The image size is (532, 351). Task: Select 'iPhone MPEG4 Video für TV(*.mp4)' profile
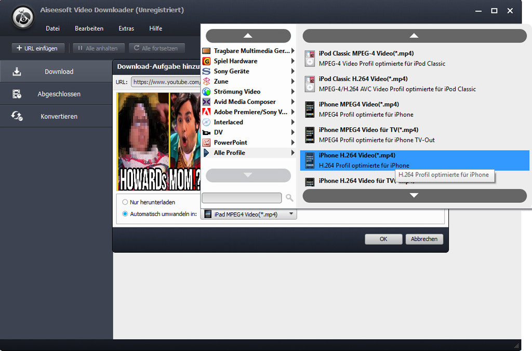click(415, 134)
